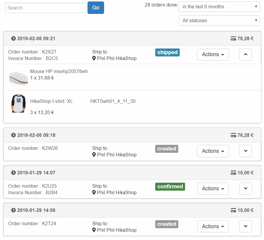The width and height of the screenshot is (264, 240).
Task: Click the created status badge on order K2T24
Action: (x=167, y=224)
